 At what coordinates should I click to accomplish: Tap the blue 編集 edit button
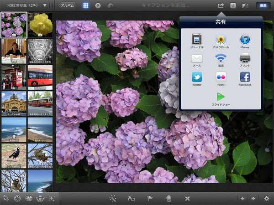coord(263,5)
